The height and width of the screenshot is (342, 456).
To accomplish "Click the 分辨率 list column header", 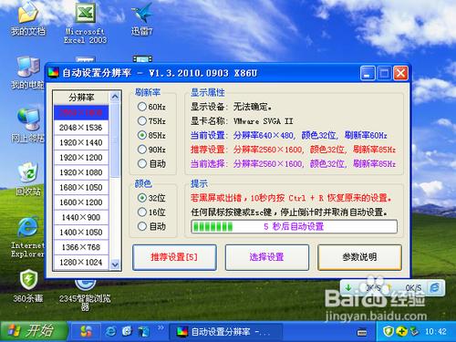I will point(81,98).
